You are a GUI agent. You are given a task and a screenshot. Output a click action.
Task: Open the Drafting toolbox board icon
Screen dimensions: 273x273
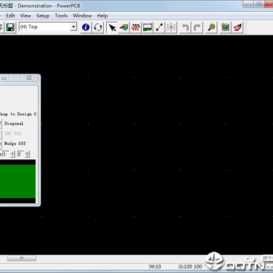tap(147, 27)
